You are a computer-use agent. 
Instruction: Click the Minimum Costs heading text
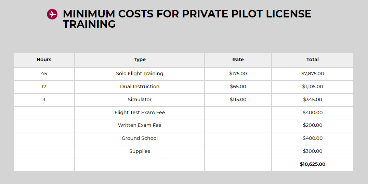pos(187,19)
